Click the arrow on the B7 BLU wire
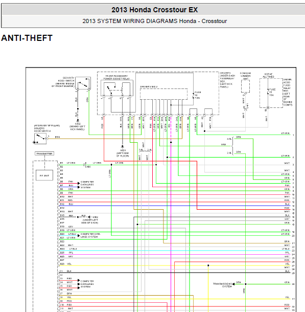 (x=79, y=187)
